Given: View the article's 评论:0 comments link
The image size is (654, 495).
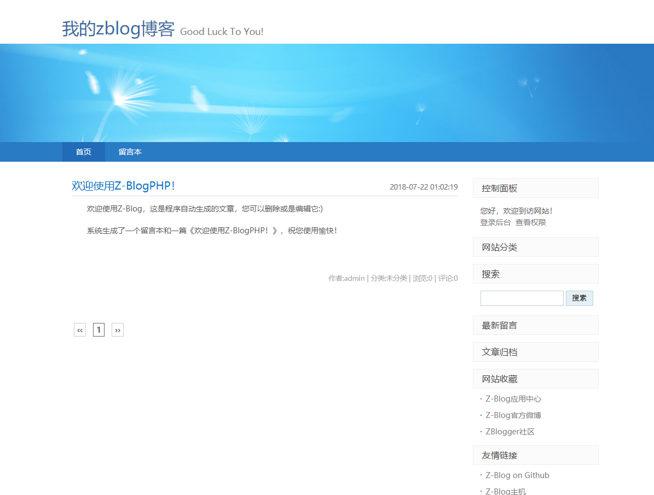Looking at the screenshot, I should click(x=447, y=278).
